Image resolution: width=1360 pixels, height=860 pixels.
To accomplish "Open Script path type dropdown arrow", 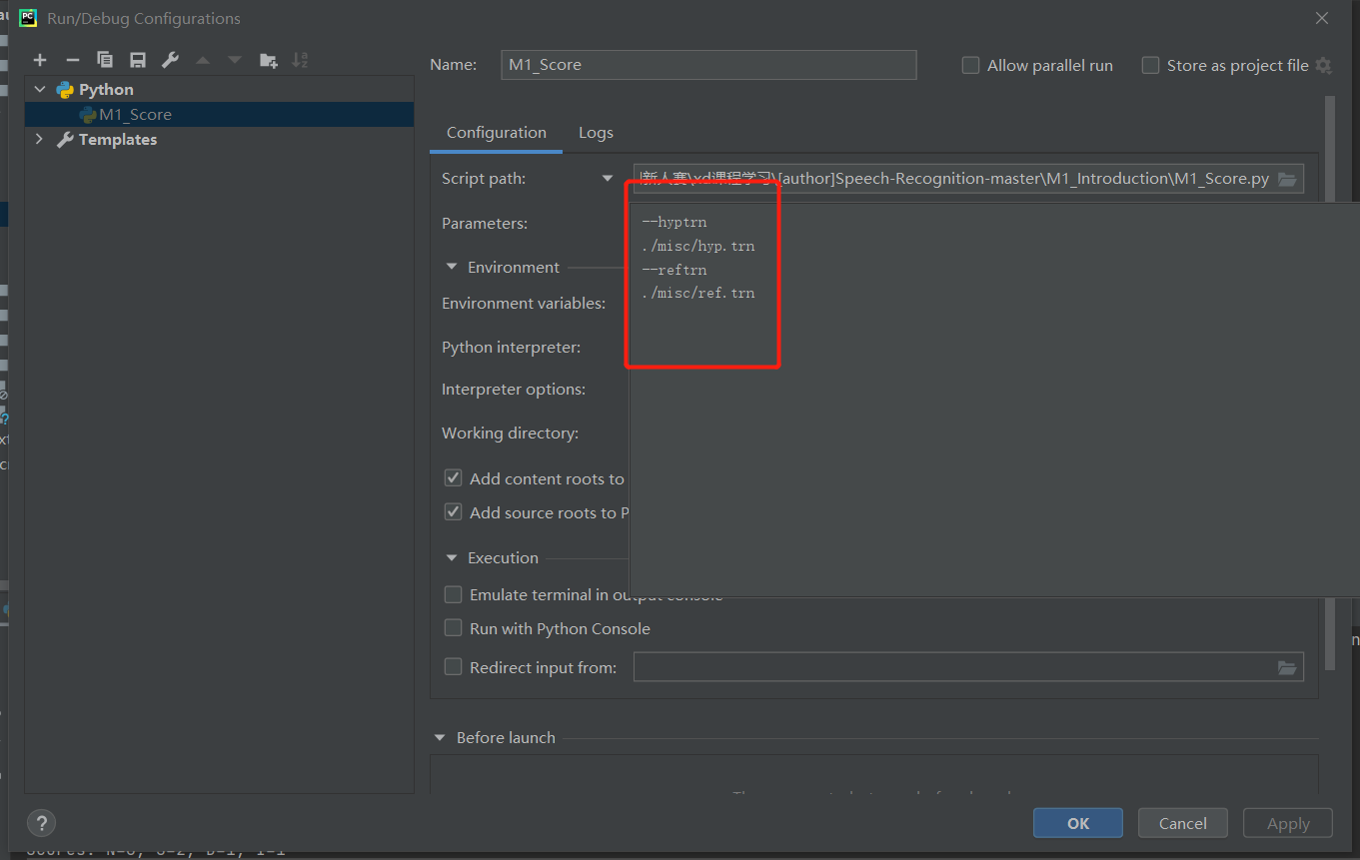I will [x=607, y=179].
